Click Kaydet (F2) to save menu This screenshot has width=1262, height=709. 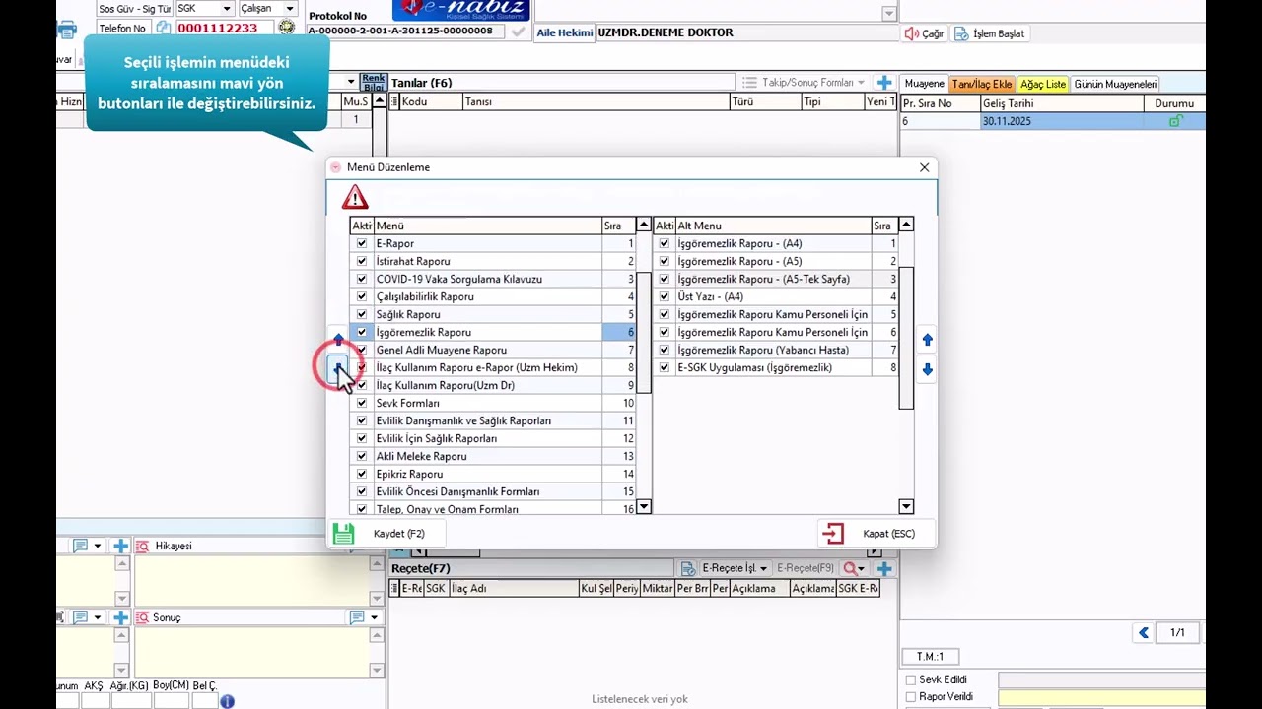pyautogui.click(x=386, y=534)
